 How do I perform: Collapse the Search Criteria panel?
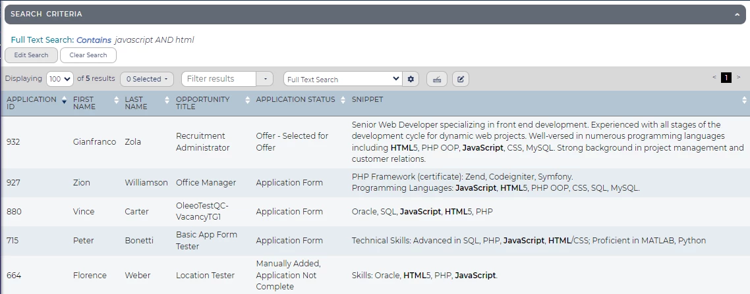pos(737,14)
